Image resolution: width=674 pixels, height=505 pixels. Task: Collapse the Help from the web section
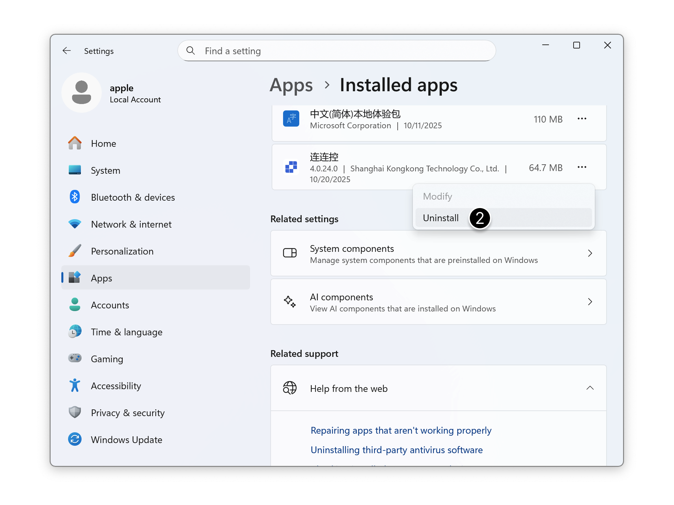(x=590, y=388)
